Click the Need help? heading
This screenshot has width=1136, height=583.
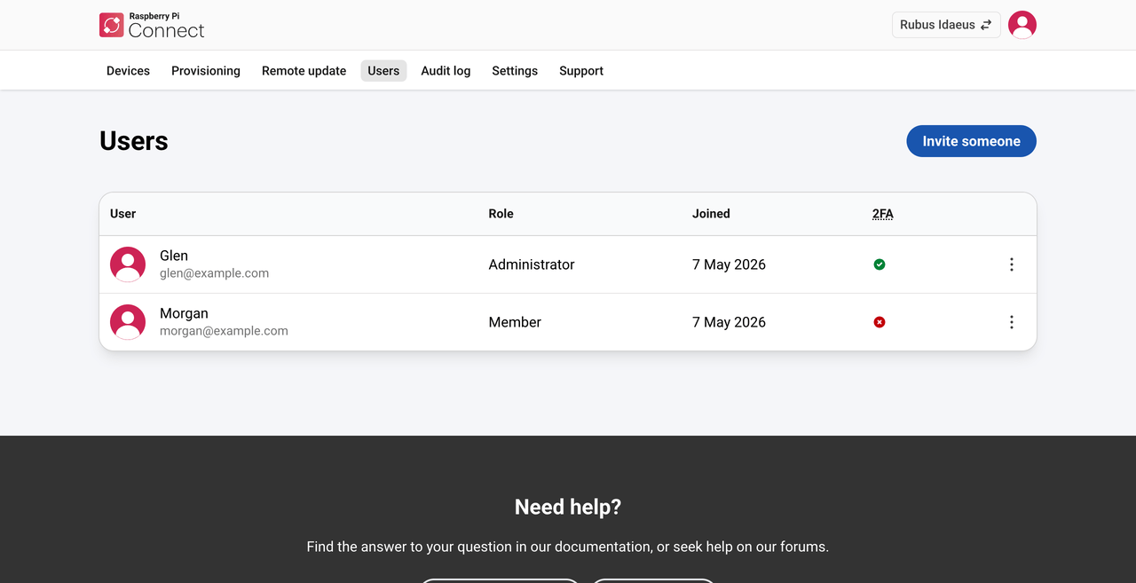click(568, 507)
